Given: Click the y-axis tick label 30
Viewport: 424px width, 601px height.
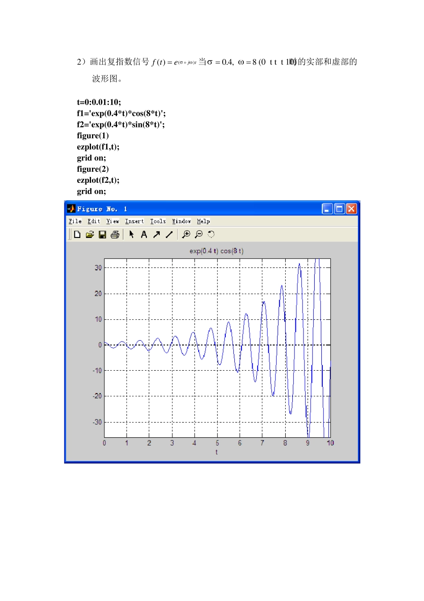Looking at the screenshot, I should click(x=98, y=268).
